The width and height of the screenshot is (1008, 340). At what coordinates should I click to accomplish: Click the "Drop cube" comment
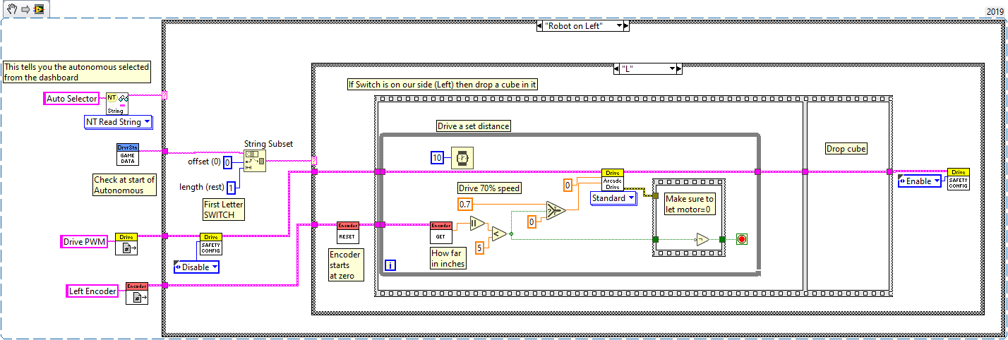pos(846,149)
